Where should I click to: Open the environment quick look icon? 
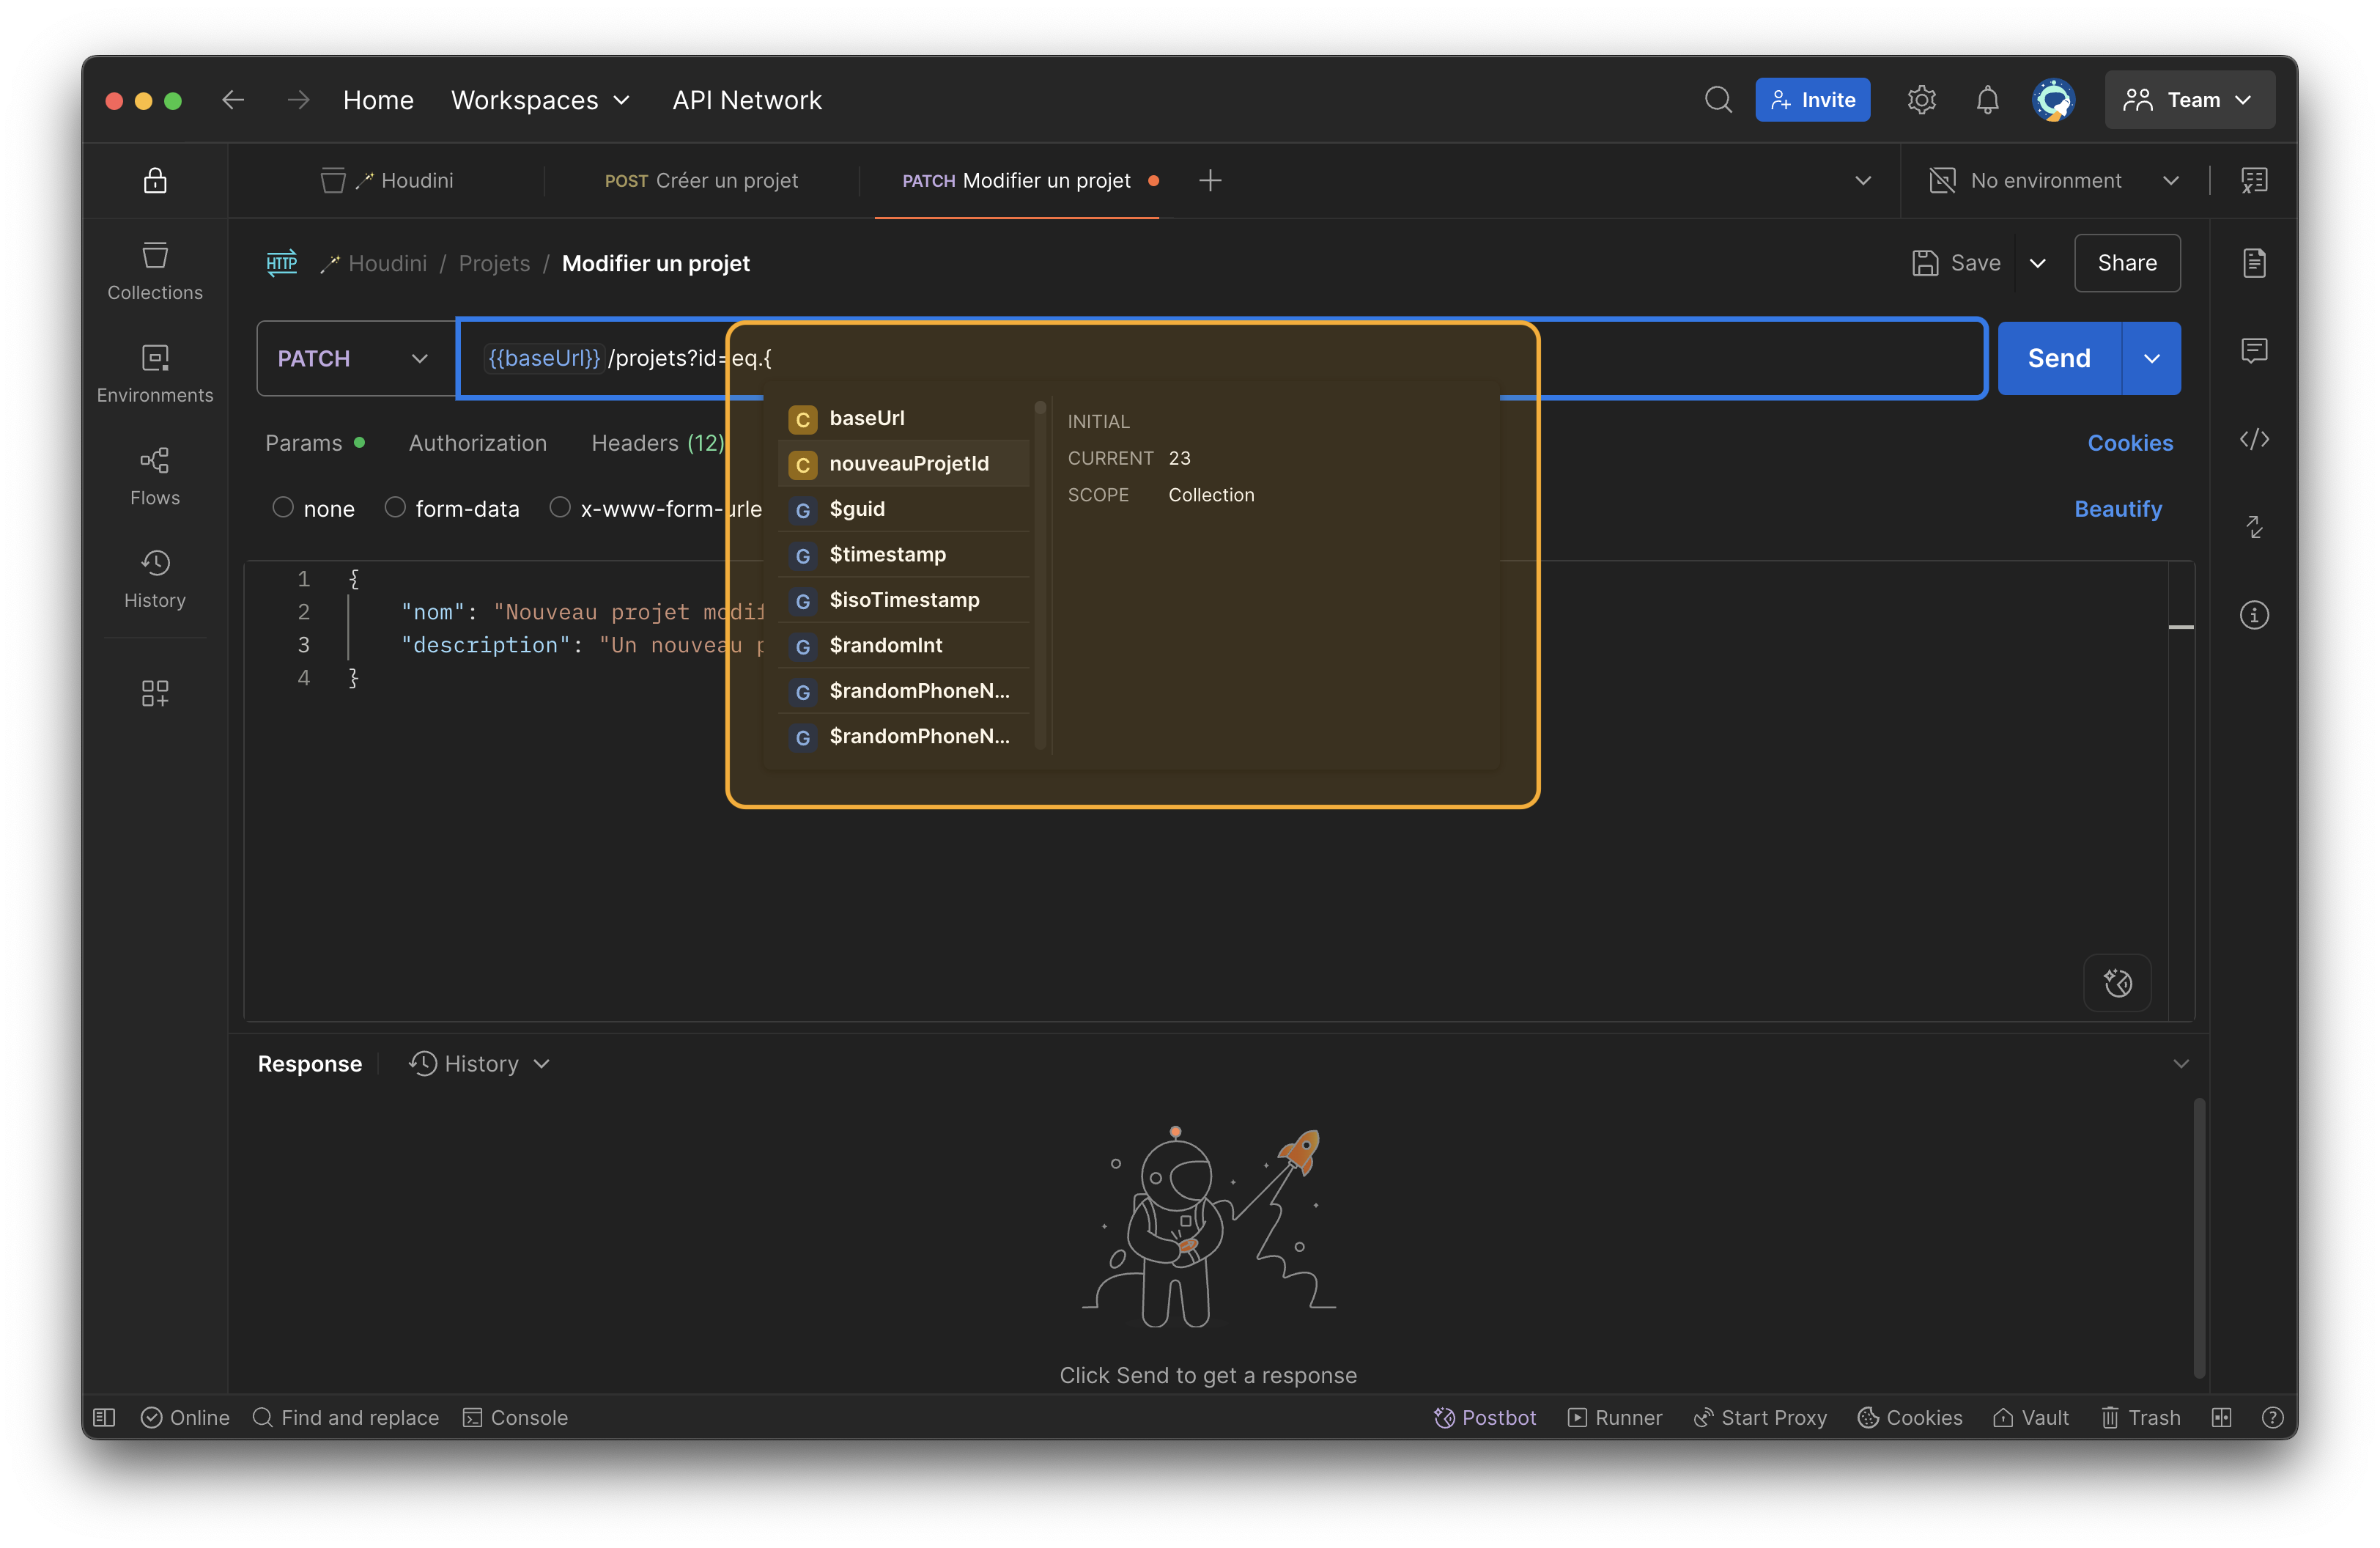2254,180
